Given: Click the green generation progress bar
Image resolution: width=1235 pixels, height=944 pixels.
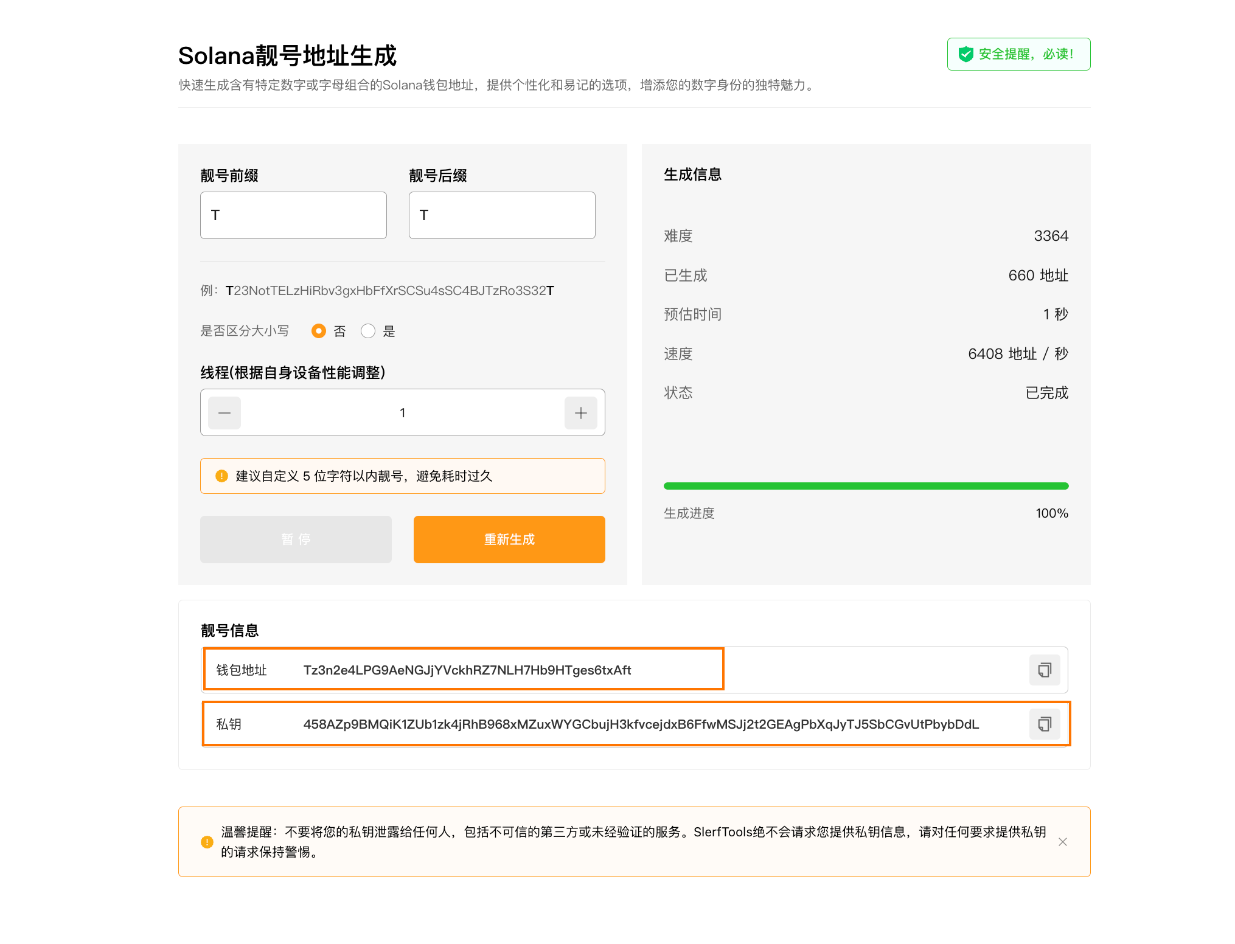Looking at the screenshot, I should [x=866, y=486].
